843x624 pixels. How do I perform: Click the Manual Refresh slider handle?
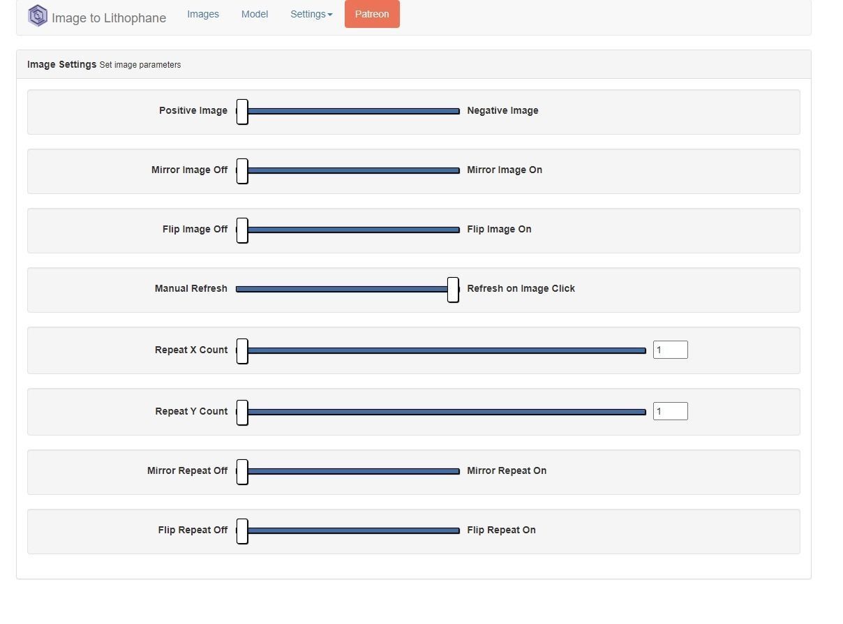453,290
